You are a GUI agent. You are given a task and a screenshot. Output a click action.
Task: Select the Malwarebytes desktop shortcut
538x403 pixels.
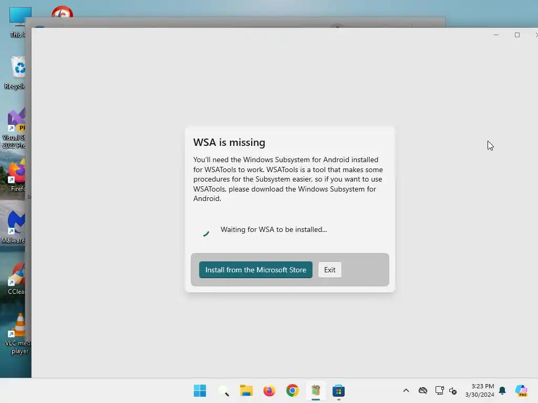click(x=14, y=227)
